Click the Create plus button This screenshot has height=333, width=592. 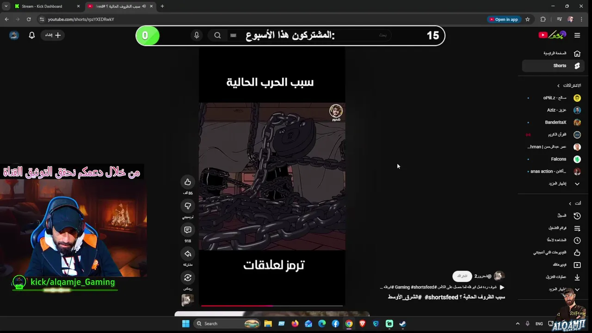click(x=53, y=35)
